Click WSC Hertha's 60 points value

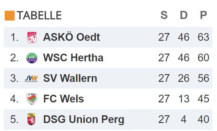click(x=203, y=58)
